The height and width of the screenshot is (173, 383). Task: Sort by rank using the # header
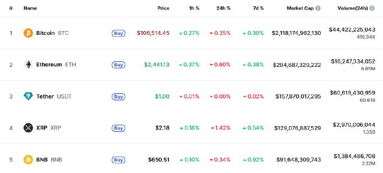pyautogui.click(x=11, y=8)
